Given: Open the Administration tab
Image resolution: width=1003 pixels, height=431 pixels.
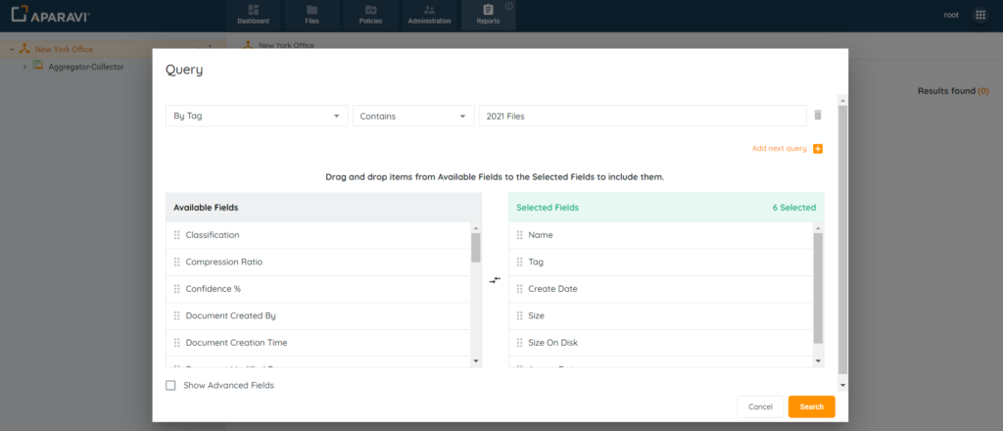Looking at the screenshot, I should point(429,15).
